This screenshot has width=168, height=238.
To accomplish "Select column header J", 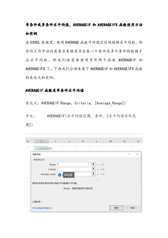I will point(69,141).
